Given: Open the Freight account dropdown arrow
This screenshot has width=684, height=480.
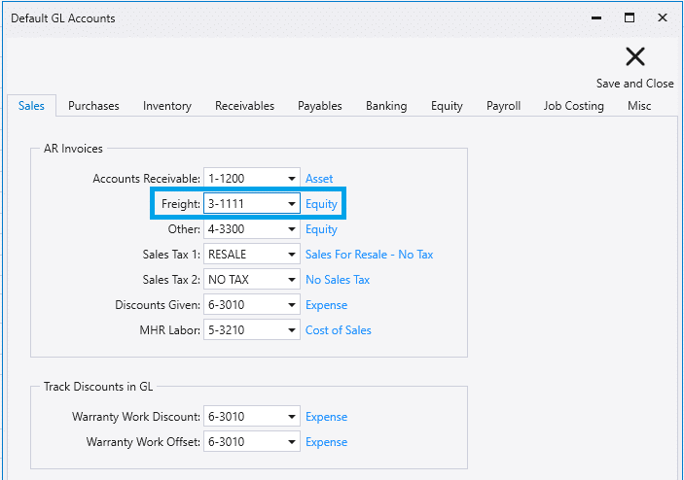Looking at the screenshot, I should point(291,204).
